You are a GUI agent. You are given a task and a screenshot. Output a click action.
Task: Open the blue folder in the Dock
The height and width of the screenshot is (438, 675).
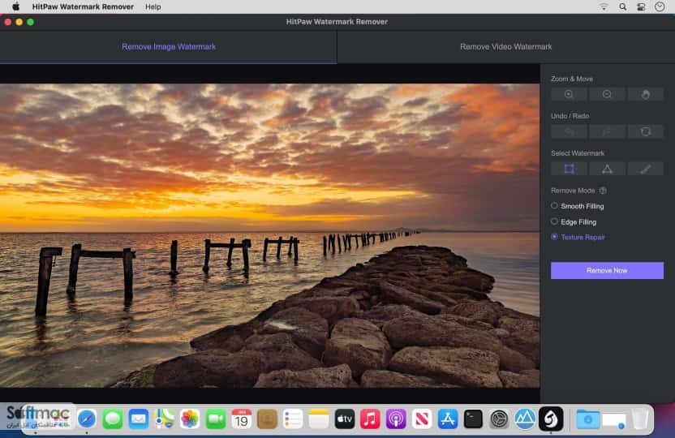tap(587, 419)
